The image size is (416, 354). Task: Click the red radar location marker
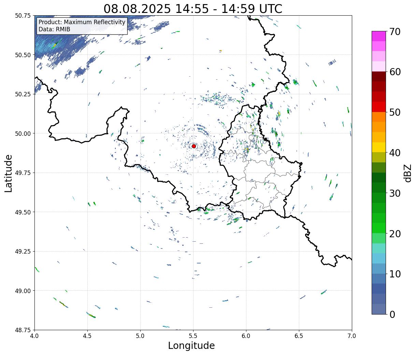(x=193, y=146)
